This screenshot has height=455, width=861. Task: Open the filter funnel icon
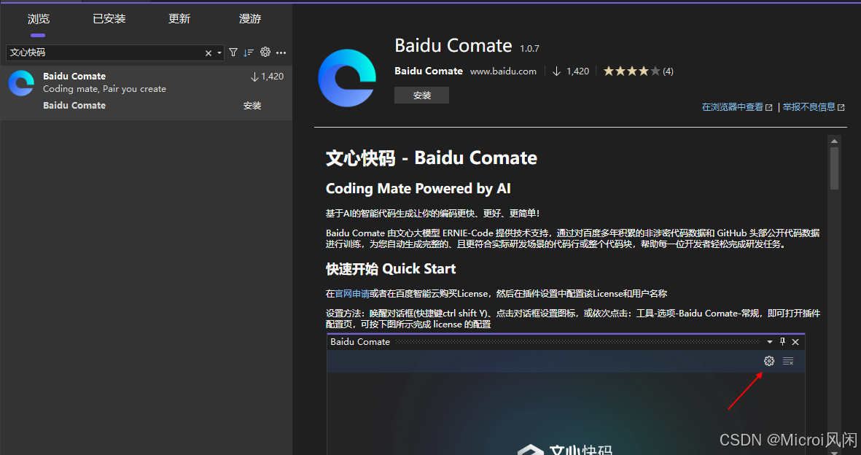tap(233, 52)
